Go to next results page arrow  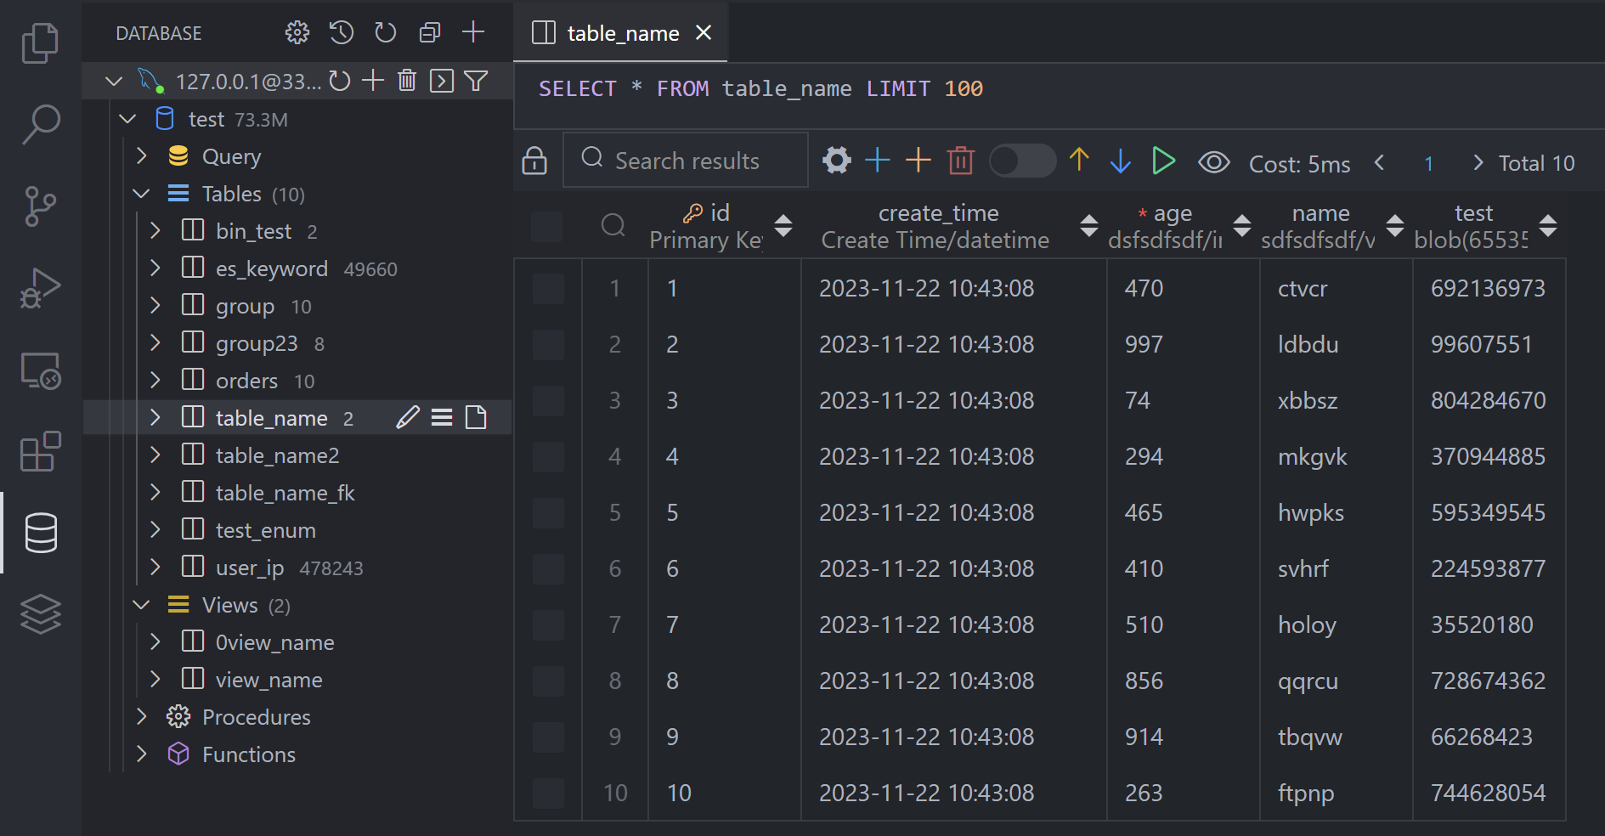coord(1478,162)
